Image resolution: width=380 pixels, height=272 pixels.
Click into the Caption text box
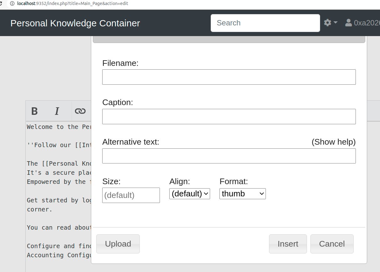[229, 116]
